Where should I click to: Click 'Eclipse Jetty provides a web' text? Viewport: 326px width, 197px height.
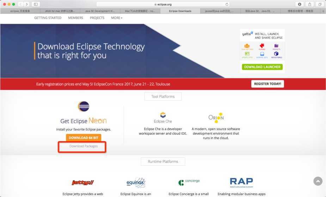pos(83,194)
